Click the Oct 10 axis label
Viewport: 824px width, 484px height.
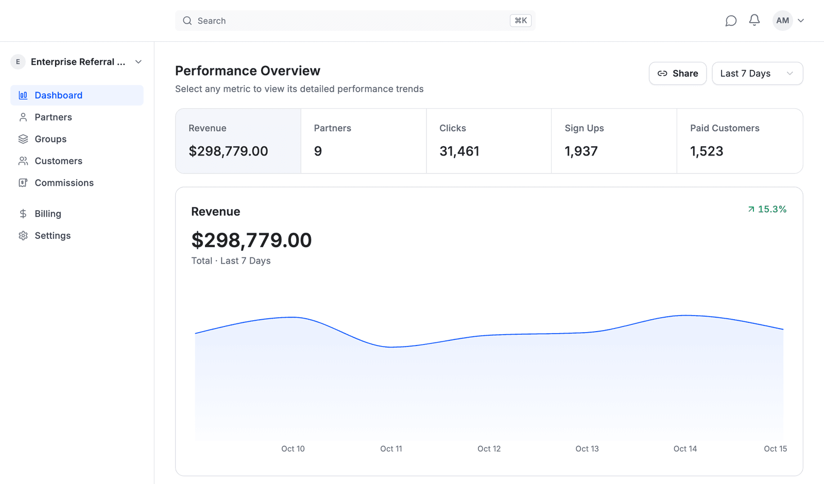pyautogui.click(x=293, y=449)
